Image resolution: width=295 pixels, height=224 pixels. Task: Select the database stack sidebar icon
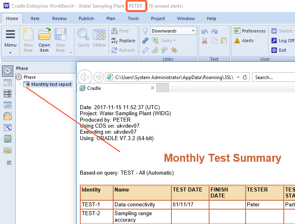pos(8,94)
